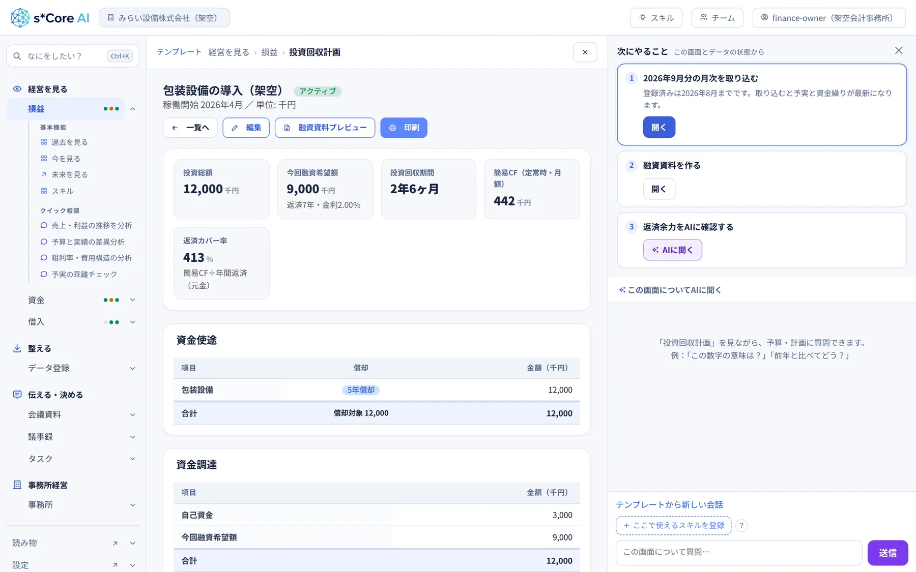Click the この画面について質問 input box

click(x=739, y=553)
